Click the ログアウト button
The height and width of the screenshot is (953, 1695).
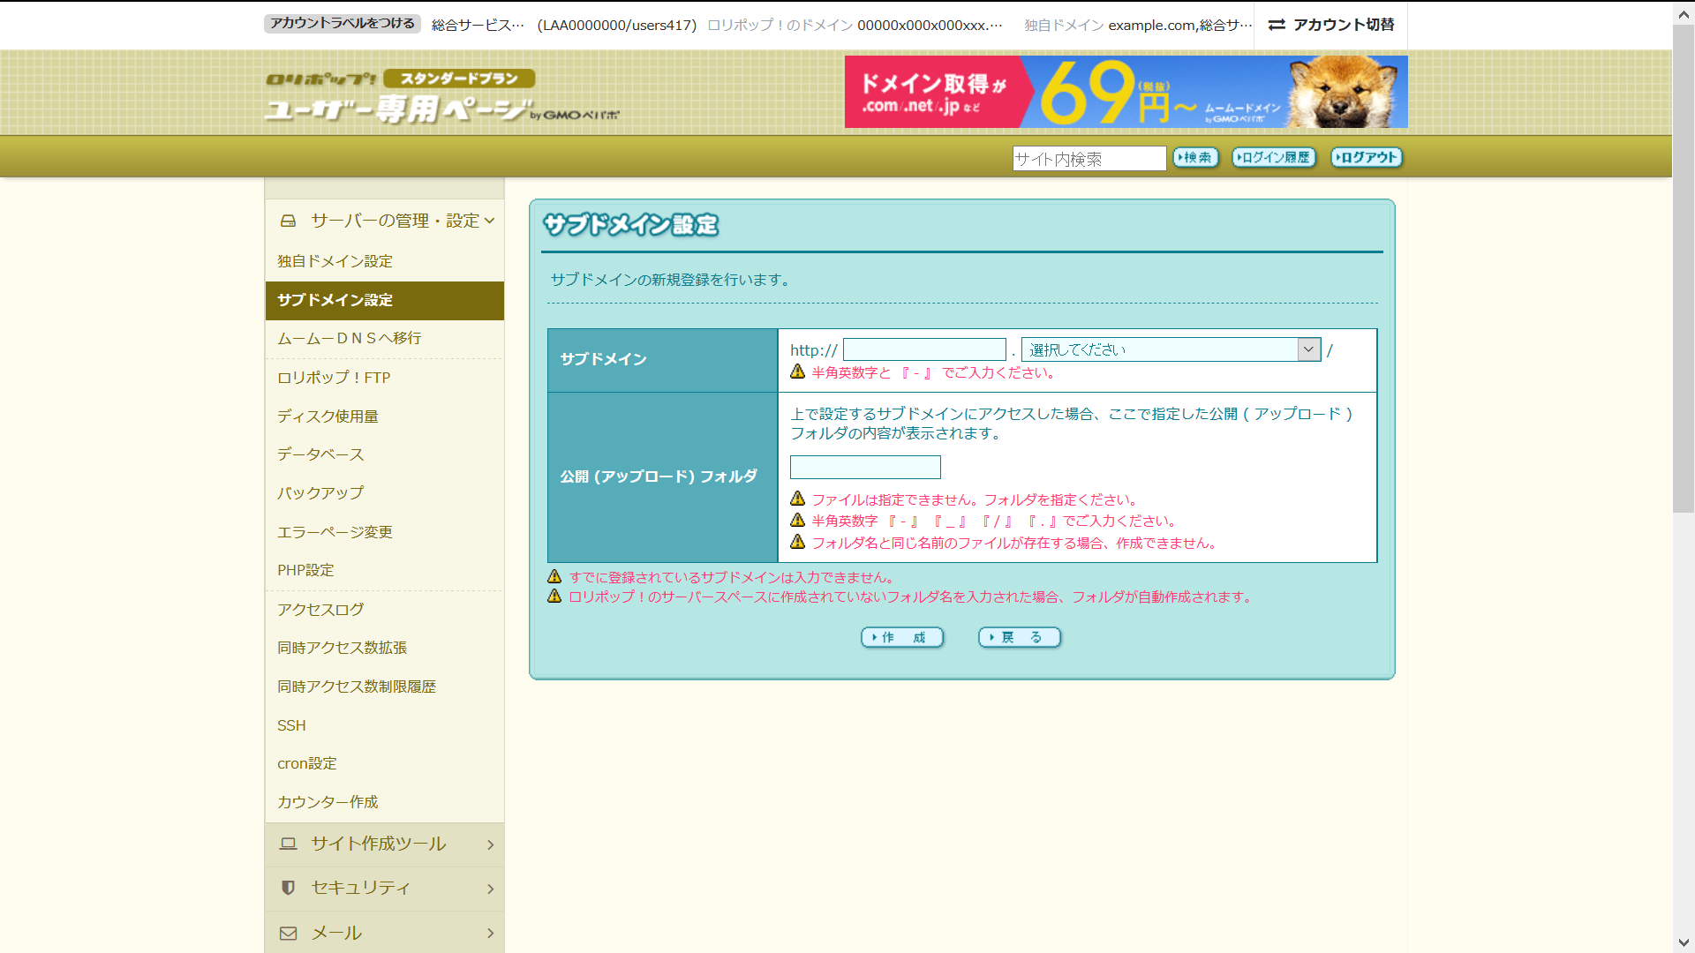click(x=1366, y=157)
